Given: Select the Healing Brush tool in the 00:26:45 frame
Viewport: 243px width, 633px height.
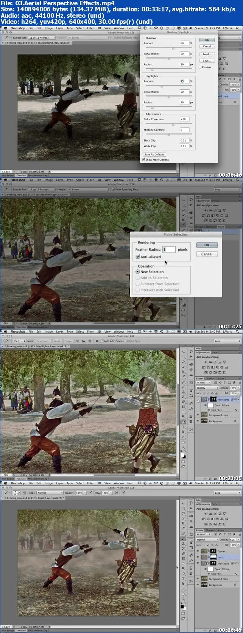Looking at the screenshot, I should tap(183, 534).
